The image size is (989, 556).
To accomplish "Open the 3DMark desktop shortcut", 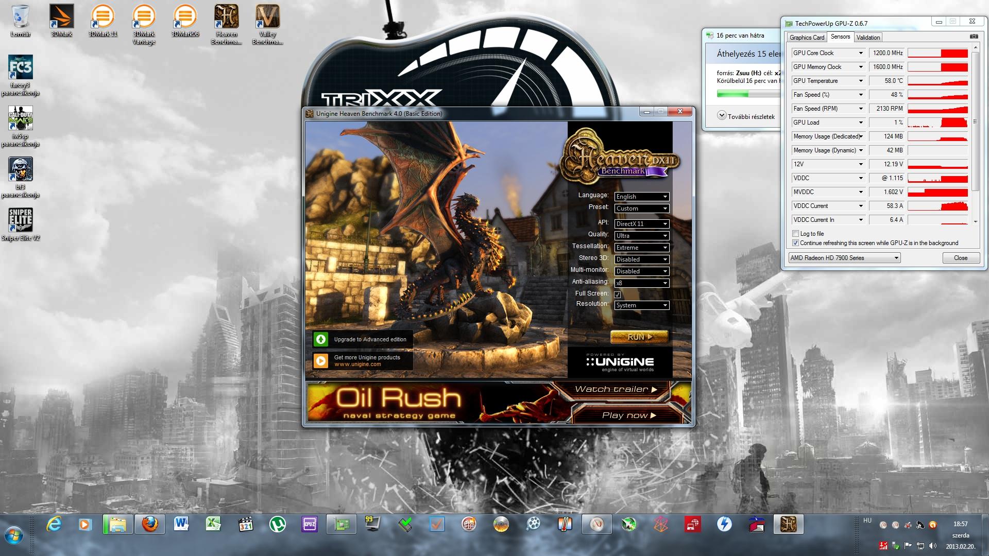I will [62, 21].
